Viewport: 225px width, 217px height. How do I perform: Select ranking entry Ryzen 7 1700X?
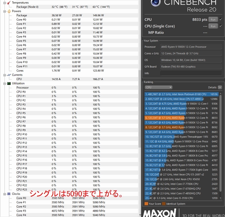(181, 170)
